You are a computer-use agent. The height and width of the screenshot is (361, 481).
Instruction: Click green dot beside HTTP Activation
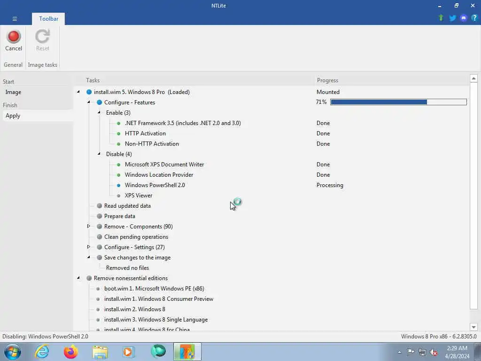(x=119, y=133)
